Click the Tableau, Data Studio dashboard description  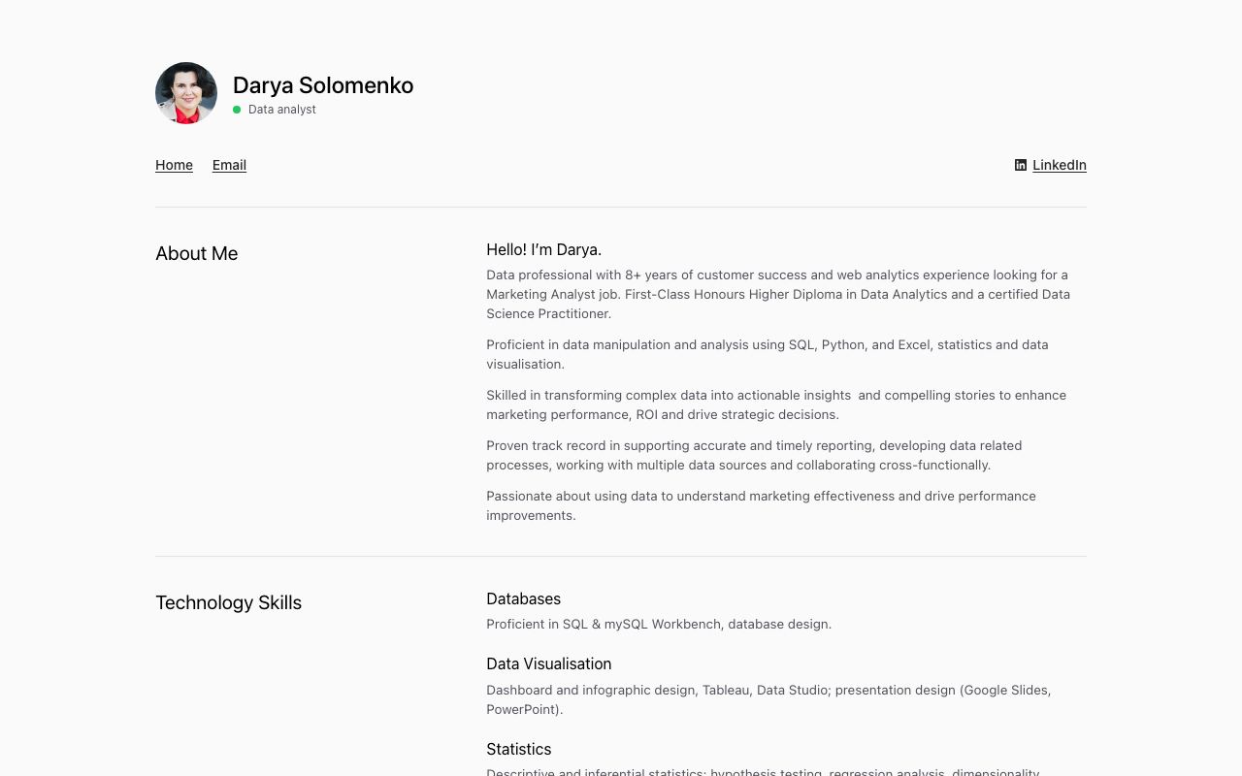[768, 699]
